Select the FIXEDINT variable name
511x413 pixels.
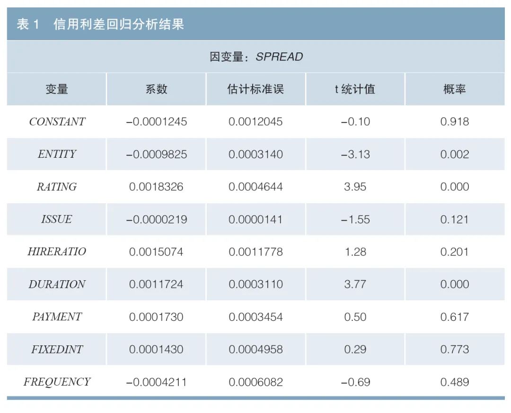coord(56,349)
